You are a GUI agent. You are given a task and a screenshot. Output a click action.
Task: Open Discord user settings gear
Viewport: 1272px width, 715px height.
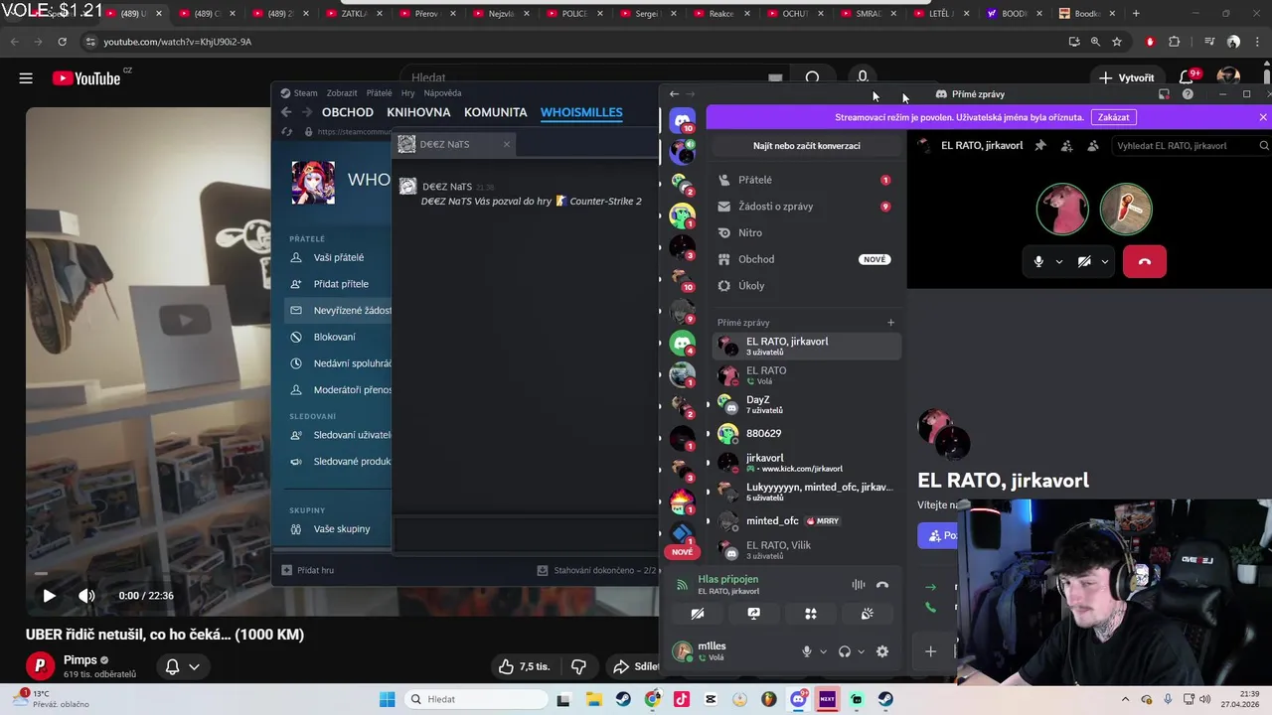[882, 651]
